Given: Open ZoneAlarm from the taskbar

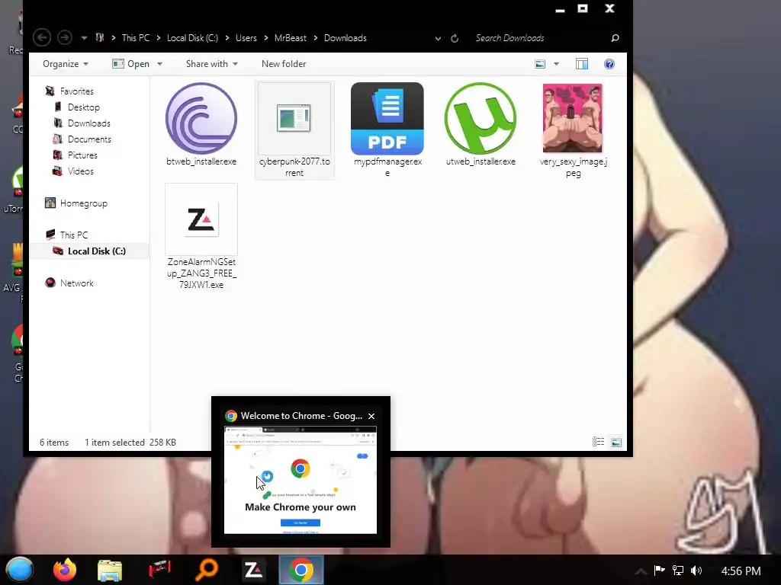Looking at the screenshot, I should (x=253, y=570).
